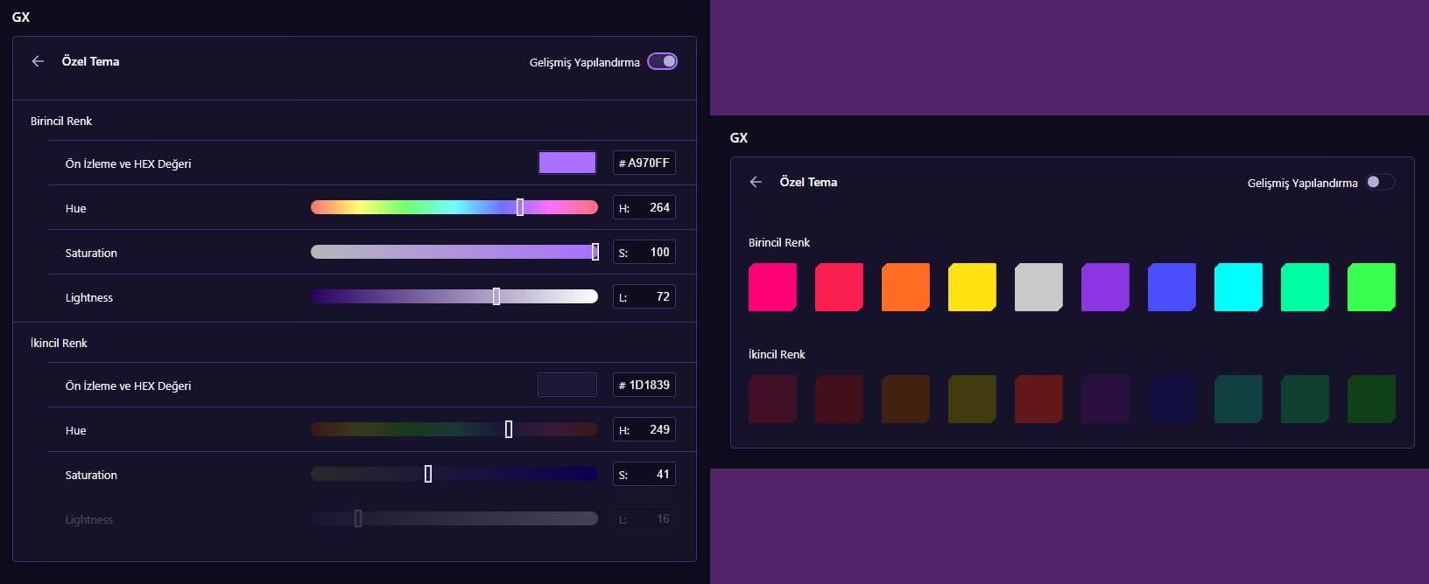Enable the disabled Gelişmiş Yapılandırma toggle

1380,182
